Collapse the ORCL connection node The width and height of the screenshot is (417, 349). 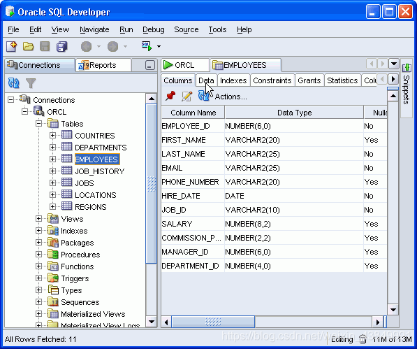tap(24, 111)
